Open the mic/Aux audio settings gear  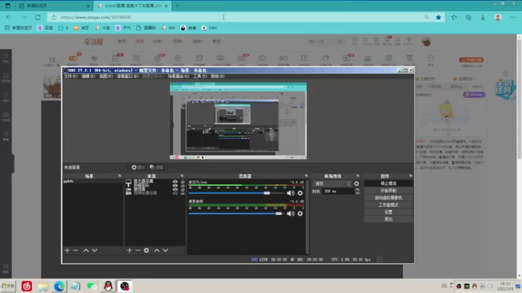coord(300,193)
